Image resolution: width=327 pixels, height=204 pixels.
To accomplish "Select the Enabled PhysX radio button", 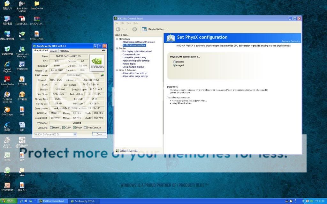I will click(x=174, y=65).
